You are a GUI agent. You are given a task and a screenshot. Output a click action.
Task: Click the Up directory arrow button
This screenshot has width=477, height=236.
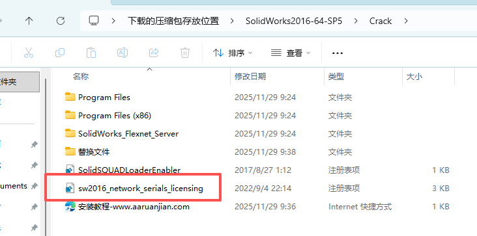pyautogui.click(x=29, y=21)
